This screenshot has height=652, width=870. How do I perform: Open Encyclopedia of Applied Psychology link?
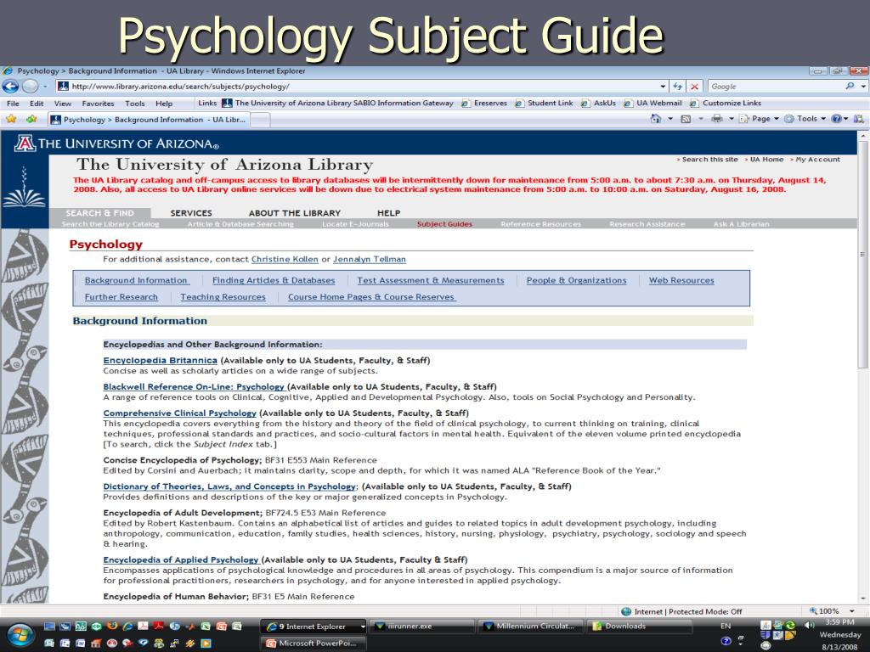tap(181, 559)
